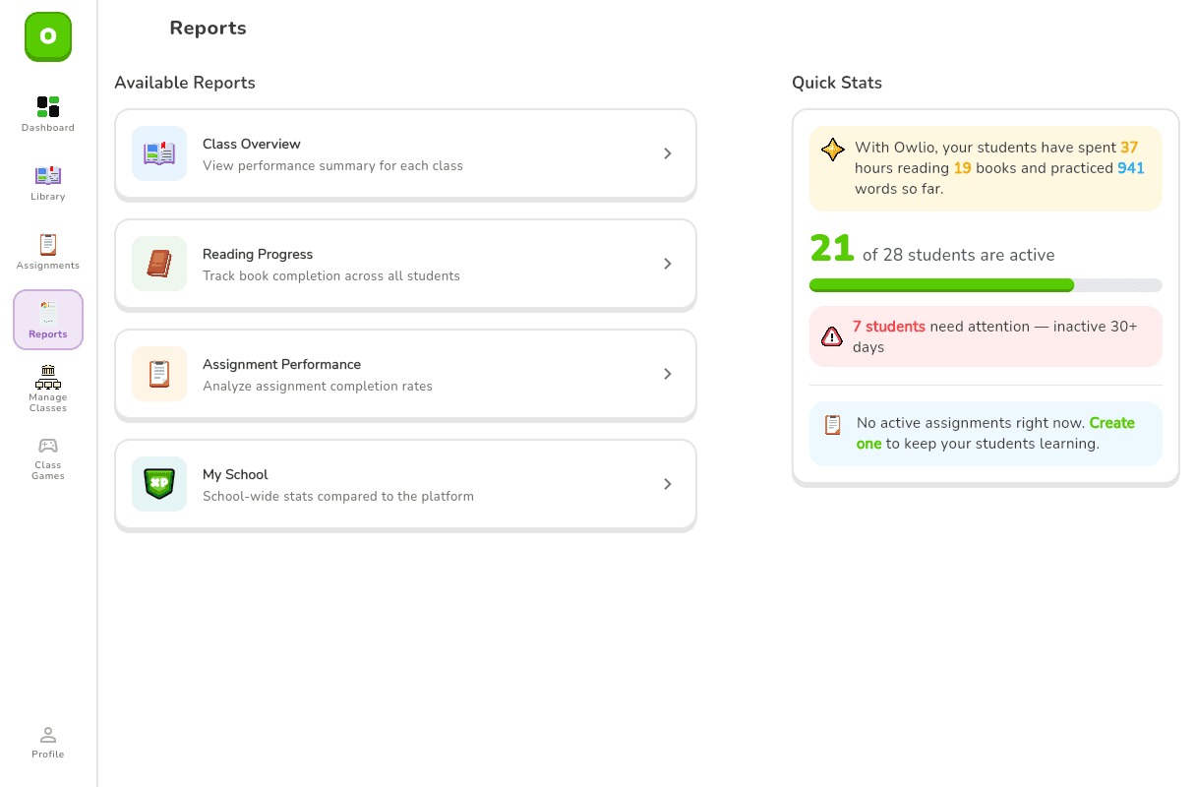Select the Reports sidebar item

tap(48, 320)
